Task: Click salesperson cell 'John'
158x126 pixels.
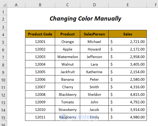Action: click(x=94, y=102)
